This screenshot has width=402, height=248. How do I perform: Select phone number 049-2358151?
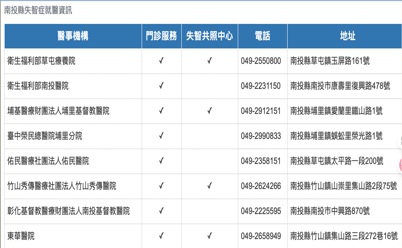[x=261, y=161]
